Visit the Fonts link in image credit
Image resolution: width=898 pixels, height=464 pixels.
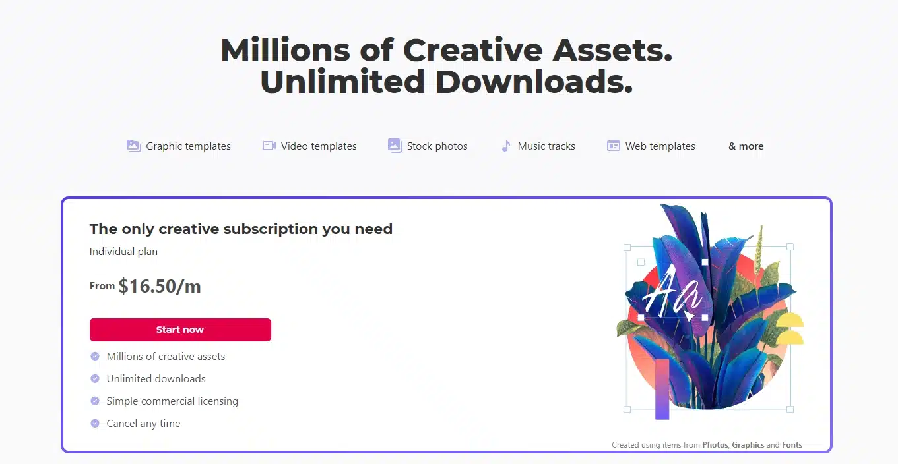(x=792, y=445)
